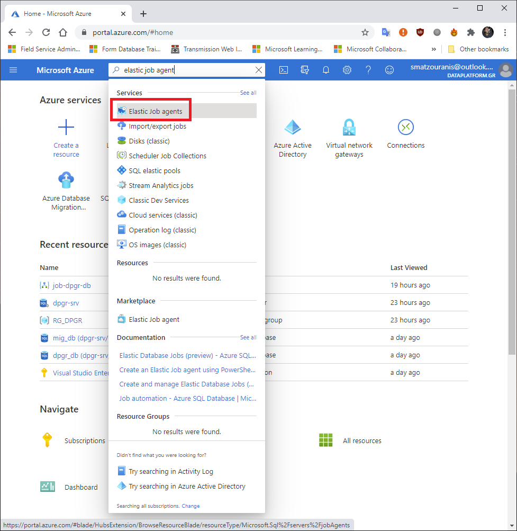The image size is (517, 531).
Task: Bookmark page with the star icon
Action: [365, 32]
